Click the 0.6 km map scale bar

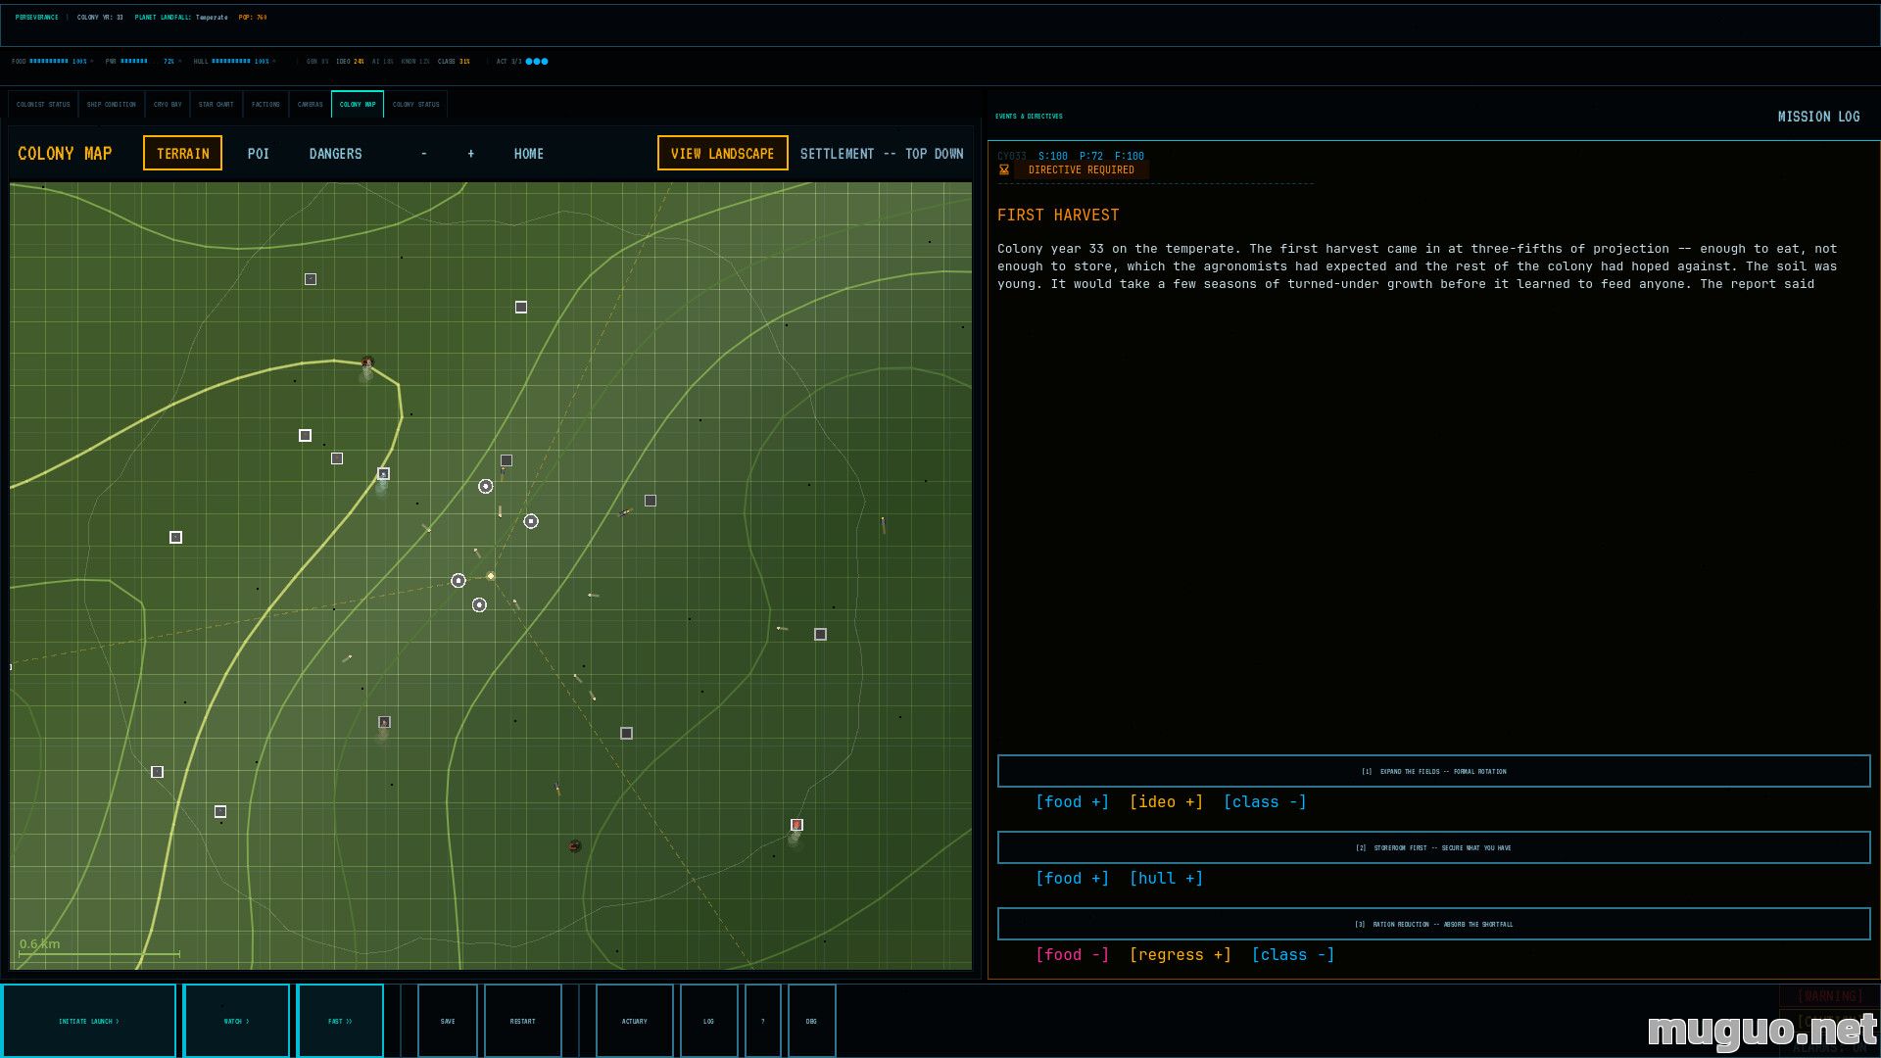[99, 953]
